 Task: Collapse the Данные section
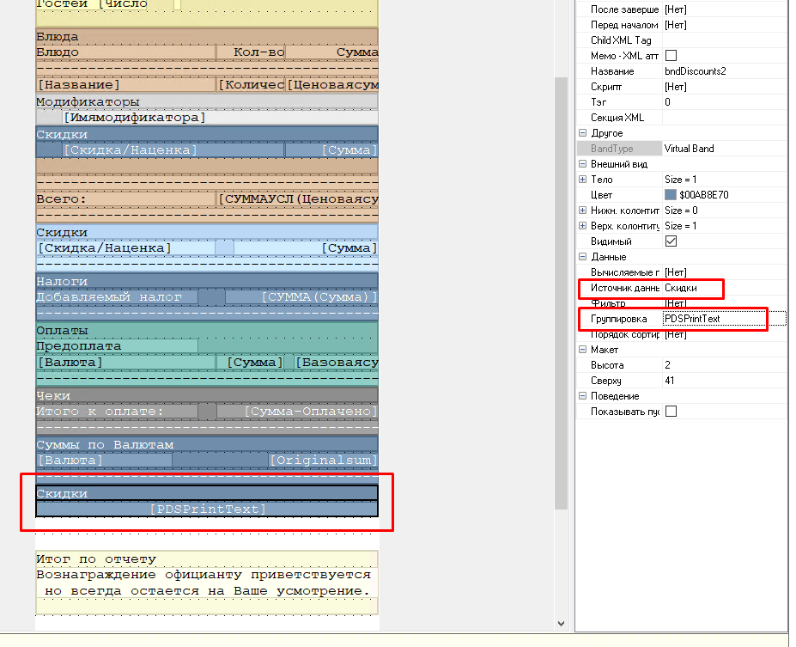point(583,257)
